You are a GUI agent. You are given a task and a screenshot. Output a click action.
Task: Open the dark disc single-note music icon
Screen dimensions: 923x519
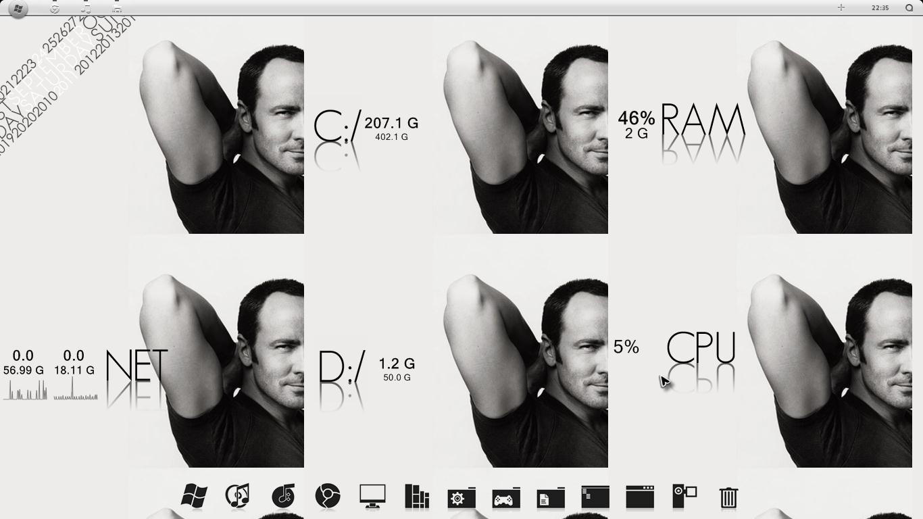click(283, 496)
